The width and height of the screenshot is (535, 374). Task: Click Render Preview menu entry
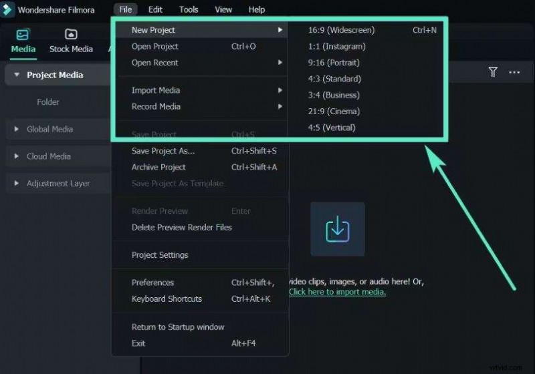point(202,211)
